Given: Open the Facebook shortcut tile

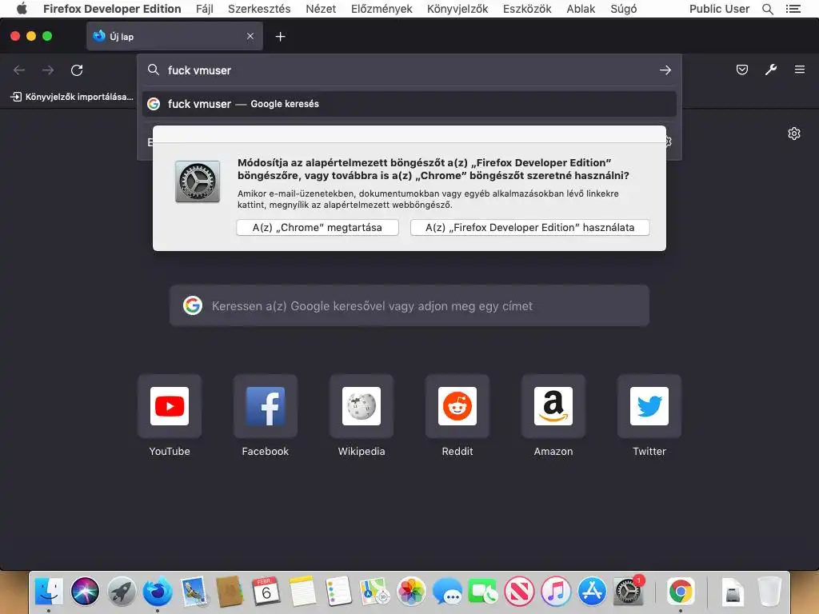Looking at the screenshot, I should pyautogui.click(x=266, y=406).
